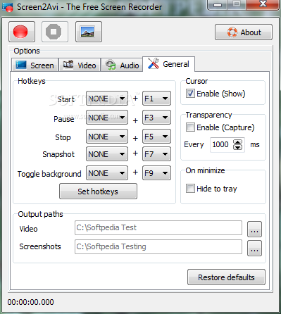This screenshot has height=314, width=281.
Task: Click the Video output path field
Action: pos(158,227)
